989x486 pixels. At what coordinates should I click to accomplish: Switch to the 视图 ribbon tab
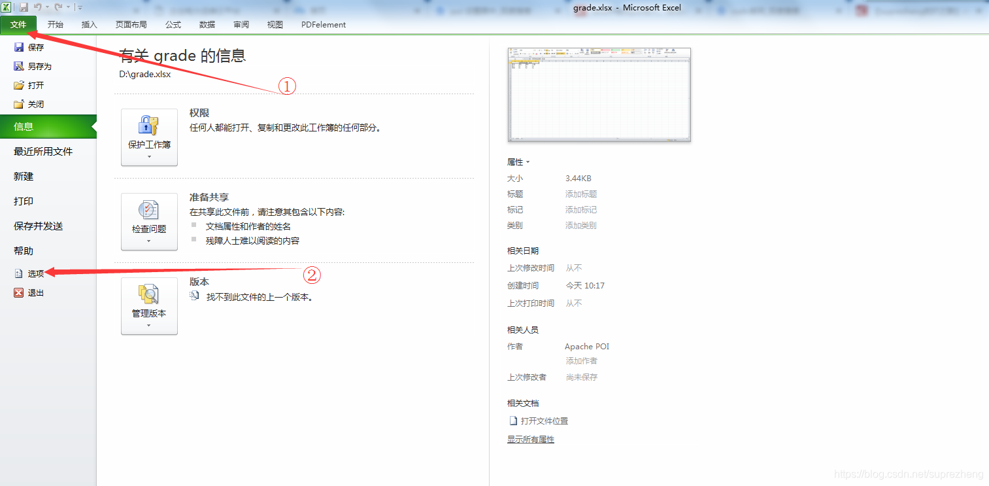pyautogui.click(x=275, y=25)
